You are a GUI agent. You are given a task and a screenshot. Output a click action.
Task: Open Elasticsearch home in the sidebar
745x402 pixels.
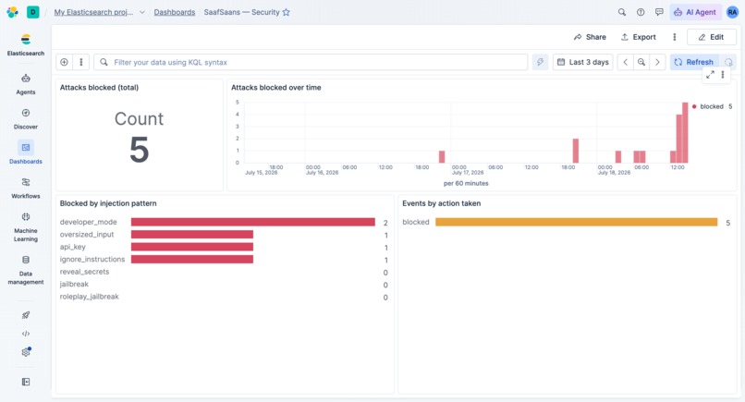coord(26,44)
